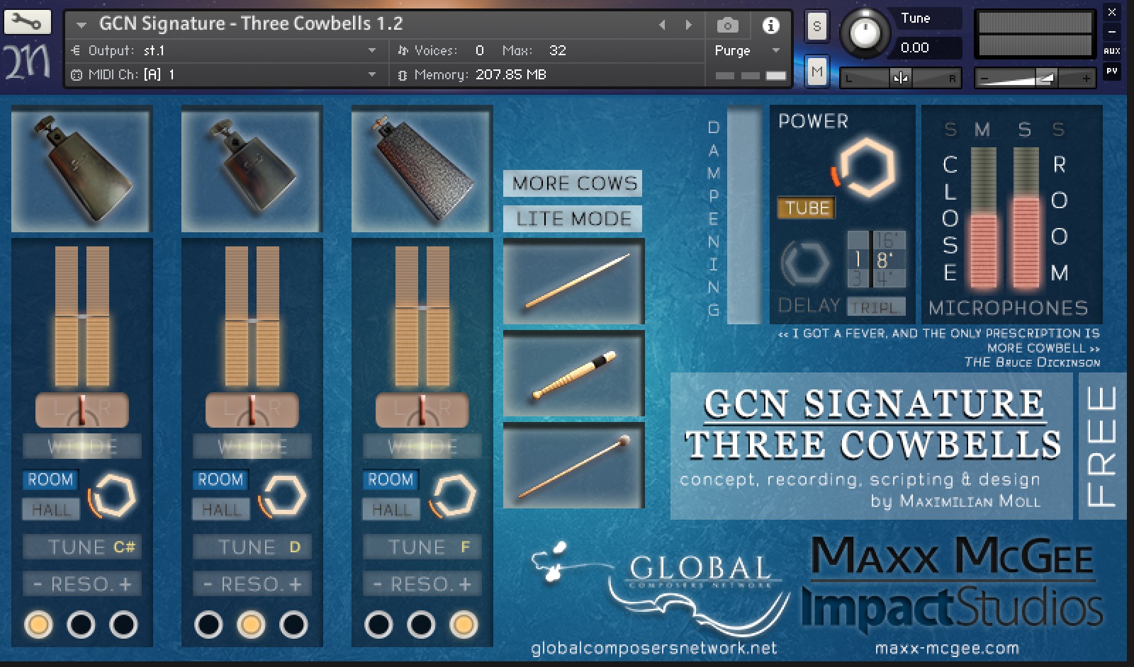The height and width of the screenshot is (667, 1134).
Task: Adjust the master volume slider
Action: point(1034,78)
